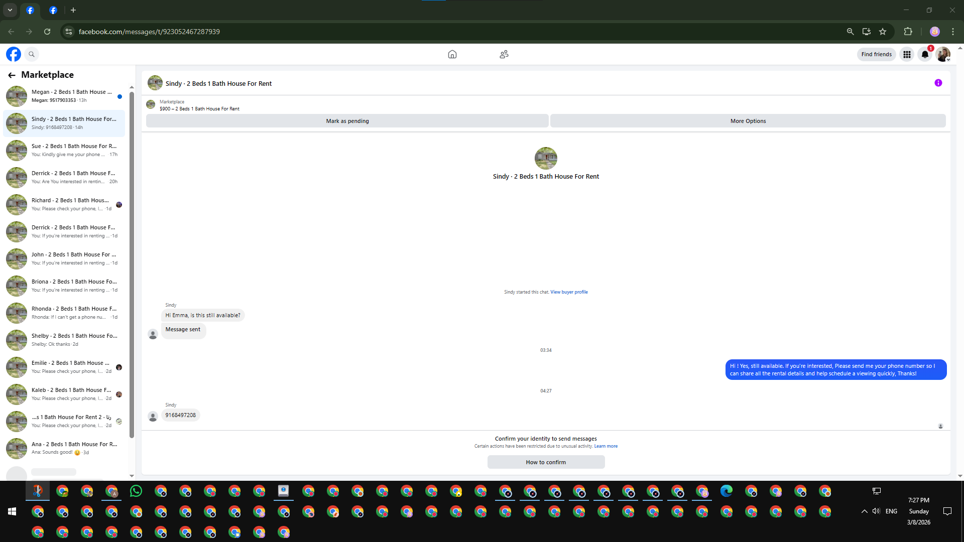Open WhatsApp from the taskbar
The image size is (964, 542).
click(136, 491)
